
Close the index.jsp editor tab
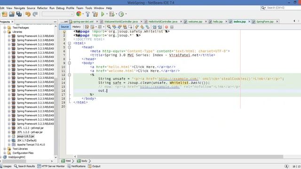point(249,22)
